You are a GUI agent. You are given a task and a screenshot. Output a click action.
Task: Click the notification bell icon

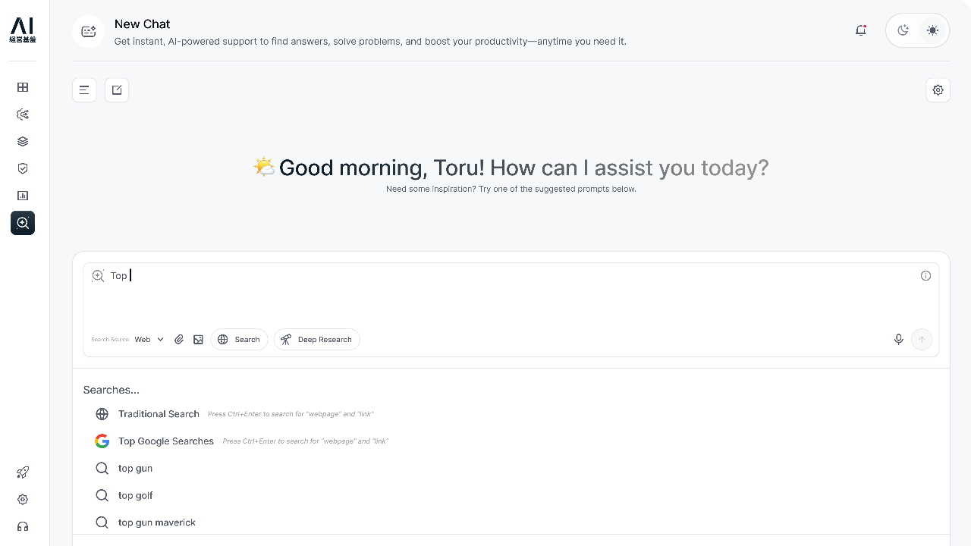(x=860, y=30)
